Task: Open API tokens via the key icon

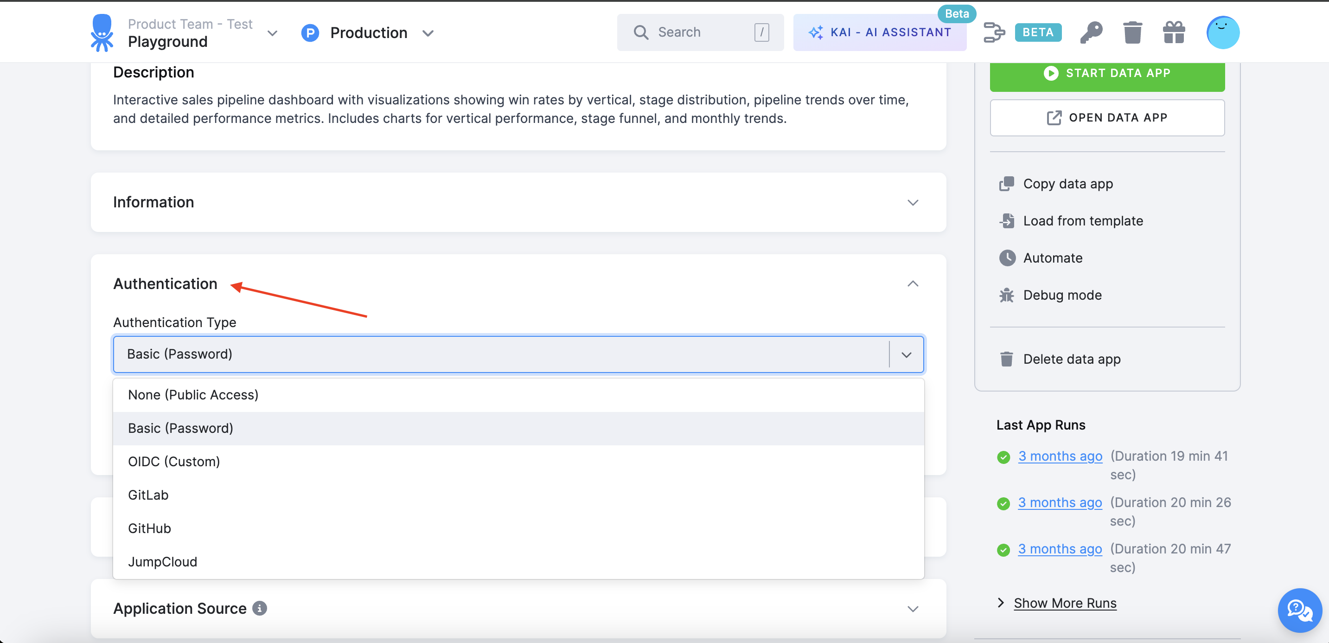Action: pyautogui.click(x=1092, y=32)
